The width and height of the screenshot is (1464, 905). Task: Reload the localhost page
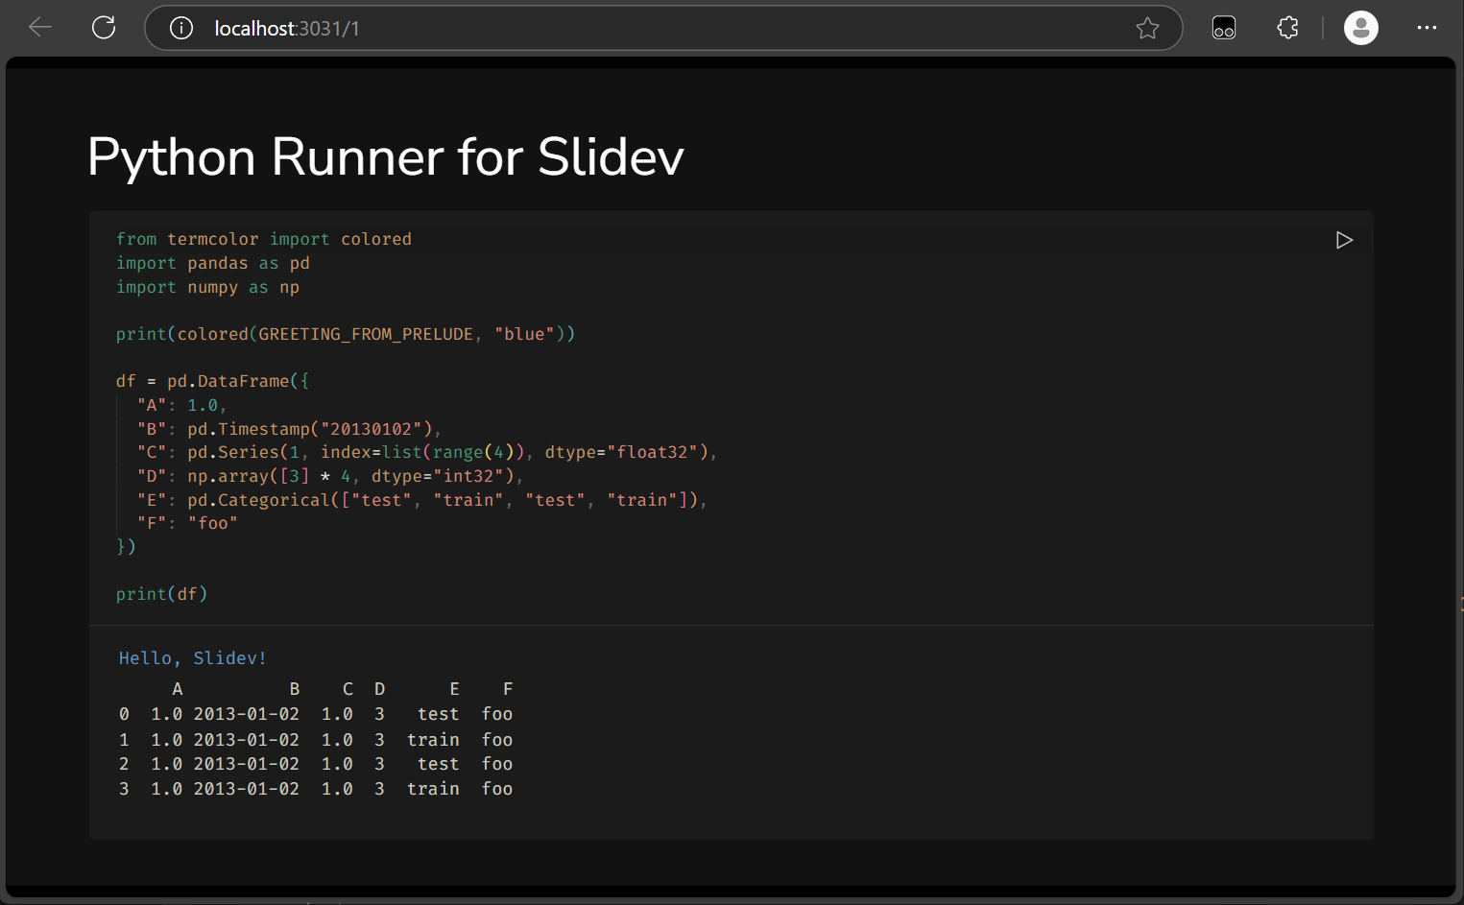[103, 27]
